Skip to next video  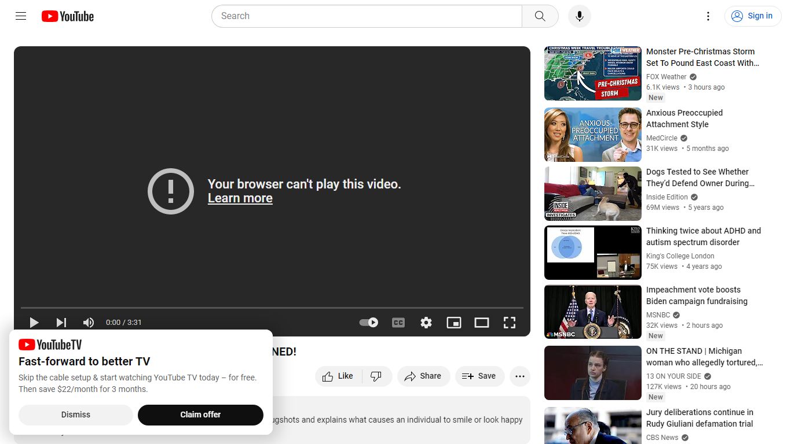61,323
